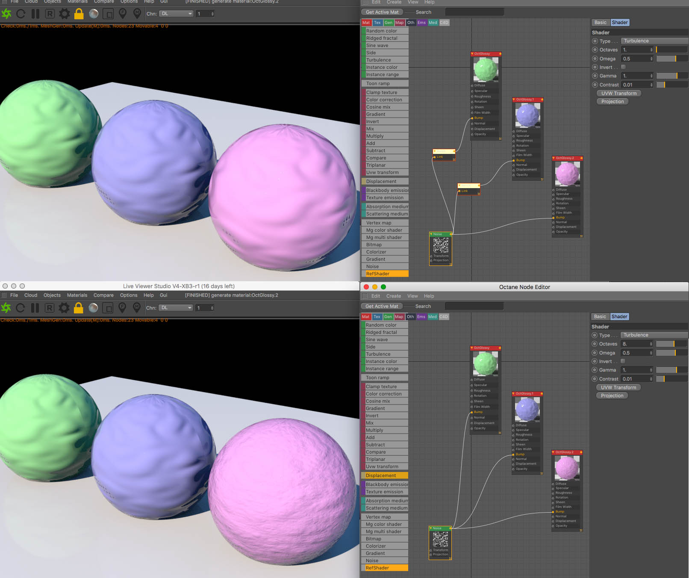Open the View menu in Octane Node Editor

412,296
